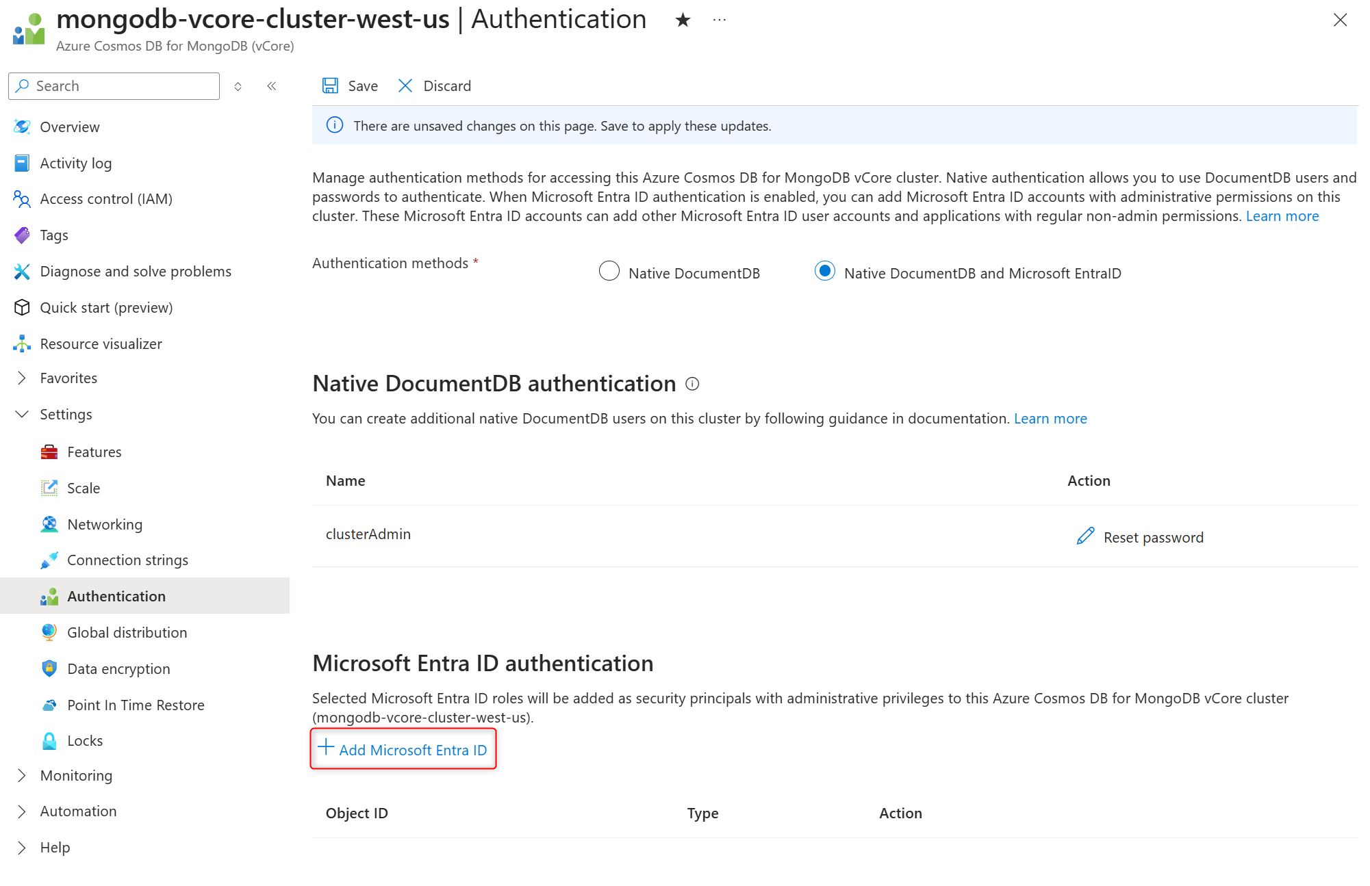Open Activity log from the sidebar
The width and height of the screenshot is (1370, 886).
point(75,163)
